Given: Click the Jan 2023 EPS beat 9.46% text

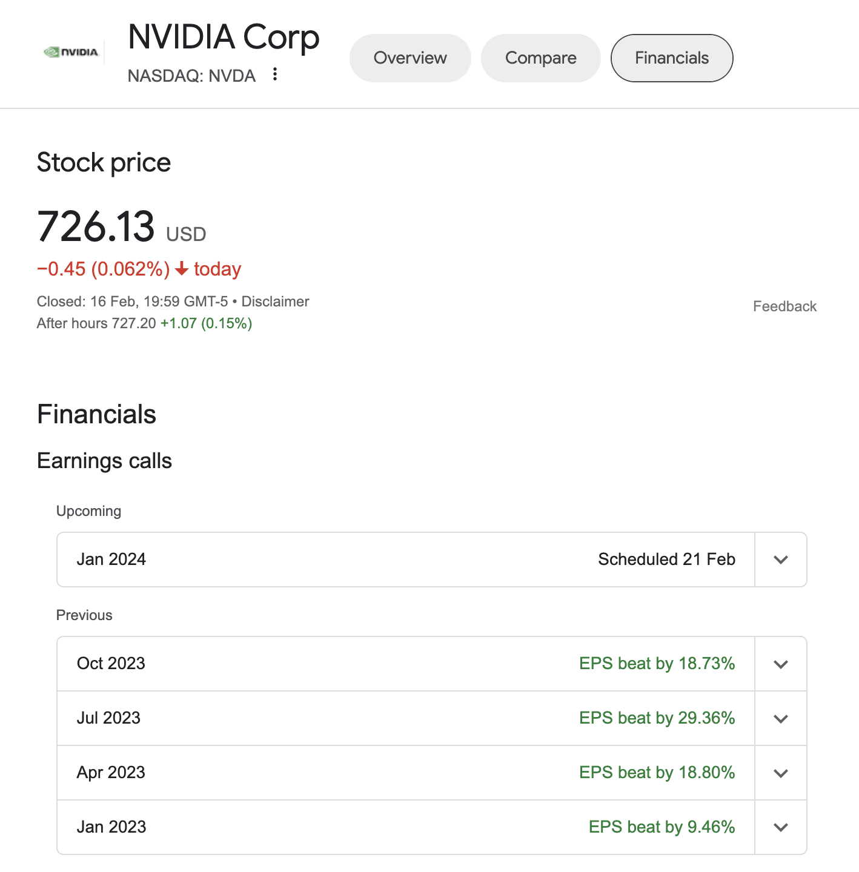Looking at the screenshot, I should click(662, 827).
